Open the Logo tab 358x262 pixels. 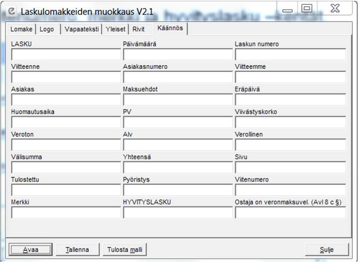48,29
